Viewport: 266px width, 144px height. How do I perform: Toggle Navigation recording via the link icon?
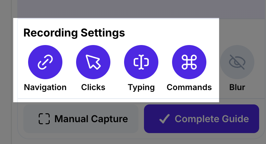coord(45,62)
